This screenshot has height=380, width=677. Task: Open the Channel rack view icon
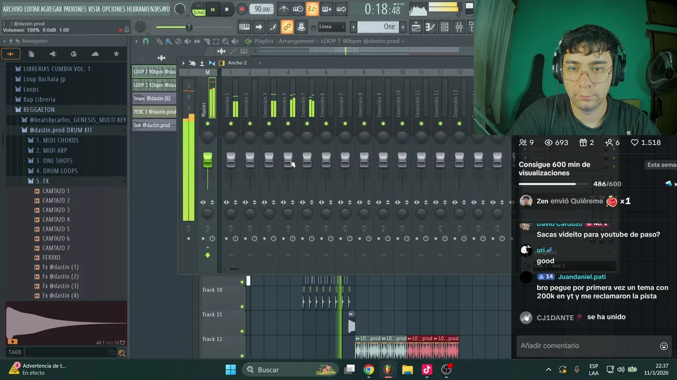[445, 27]
